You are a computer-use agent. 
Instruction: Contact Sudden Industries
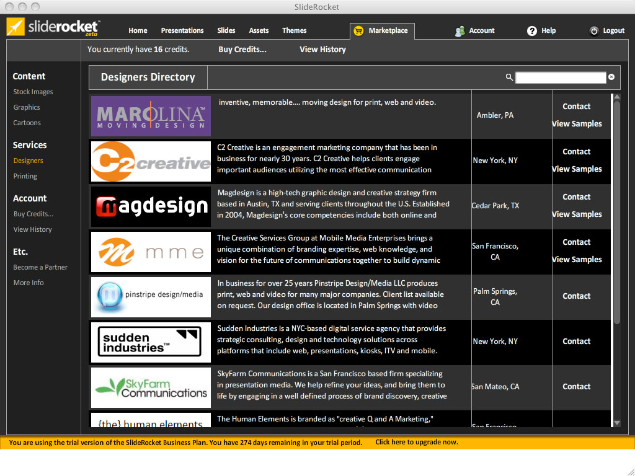576,342
